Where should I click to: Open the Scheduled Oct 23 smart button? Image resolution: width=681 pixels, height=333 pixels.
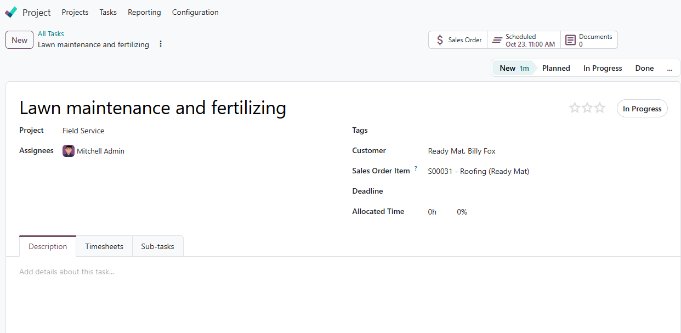524,40
